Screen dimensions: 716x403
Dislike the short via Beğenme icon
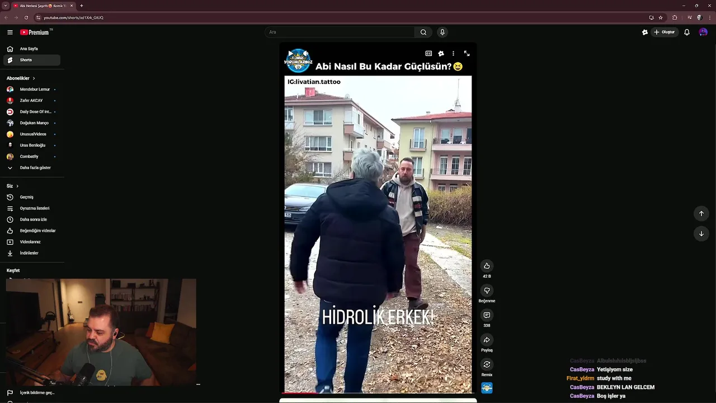coord(487,290)
